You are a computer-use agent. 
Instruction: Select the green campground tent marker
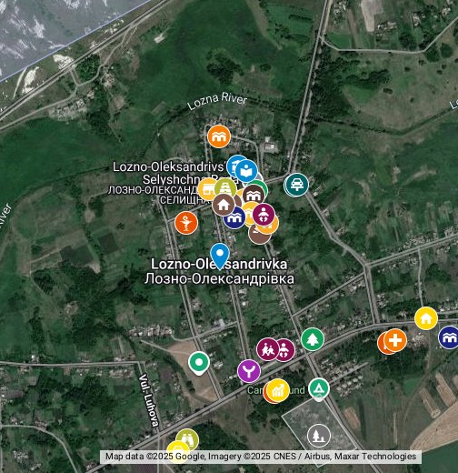pyautogui.click(x=319, y=389)
